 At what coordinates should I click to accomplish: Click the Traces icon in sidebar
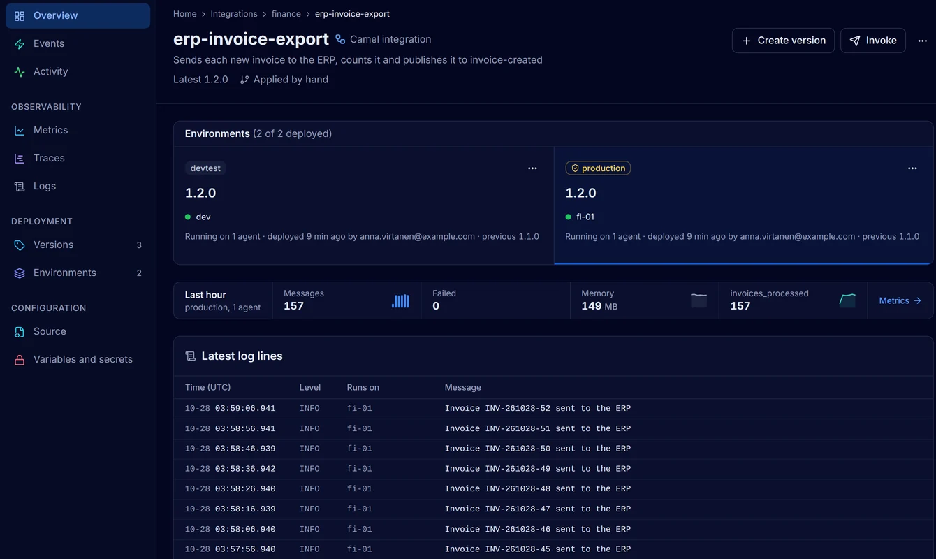[x=20, y=158]
